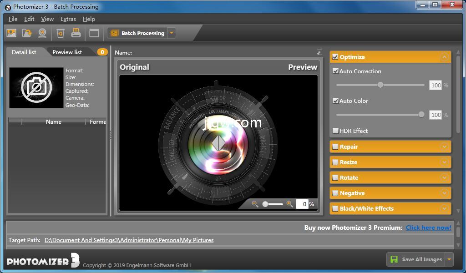The width and height of the screenshot is (466, 273).
Task: Click the recycle bin toolbar icon
Action: pyautogui.click(x=60, y=33)
